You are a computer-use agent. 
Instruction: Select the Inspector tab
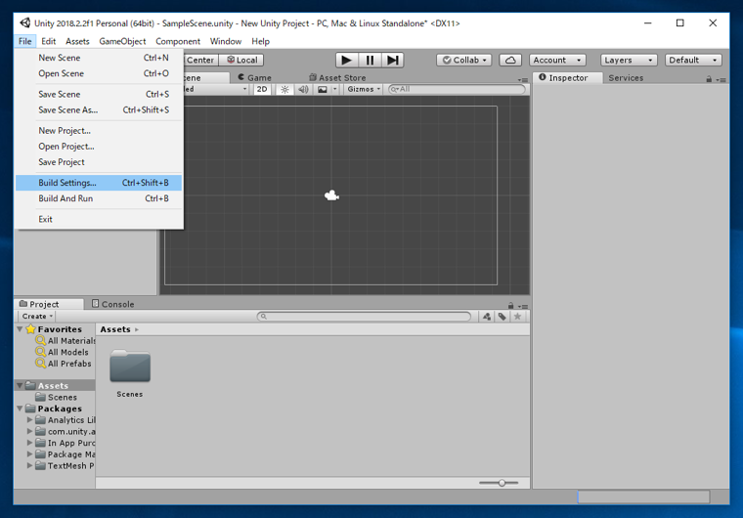568,78
